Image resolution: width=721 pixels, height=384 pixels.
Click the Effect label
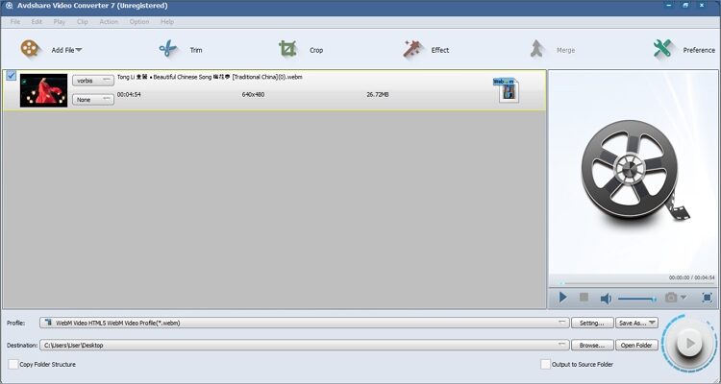(440, 50)
